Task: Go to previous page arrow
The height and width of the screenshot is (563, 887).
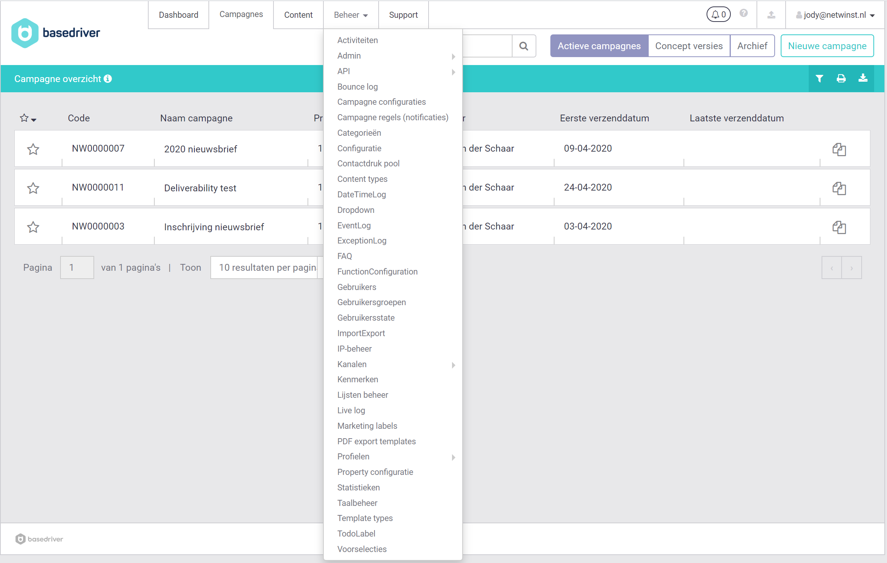Action: [832, 268]
